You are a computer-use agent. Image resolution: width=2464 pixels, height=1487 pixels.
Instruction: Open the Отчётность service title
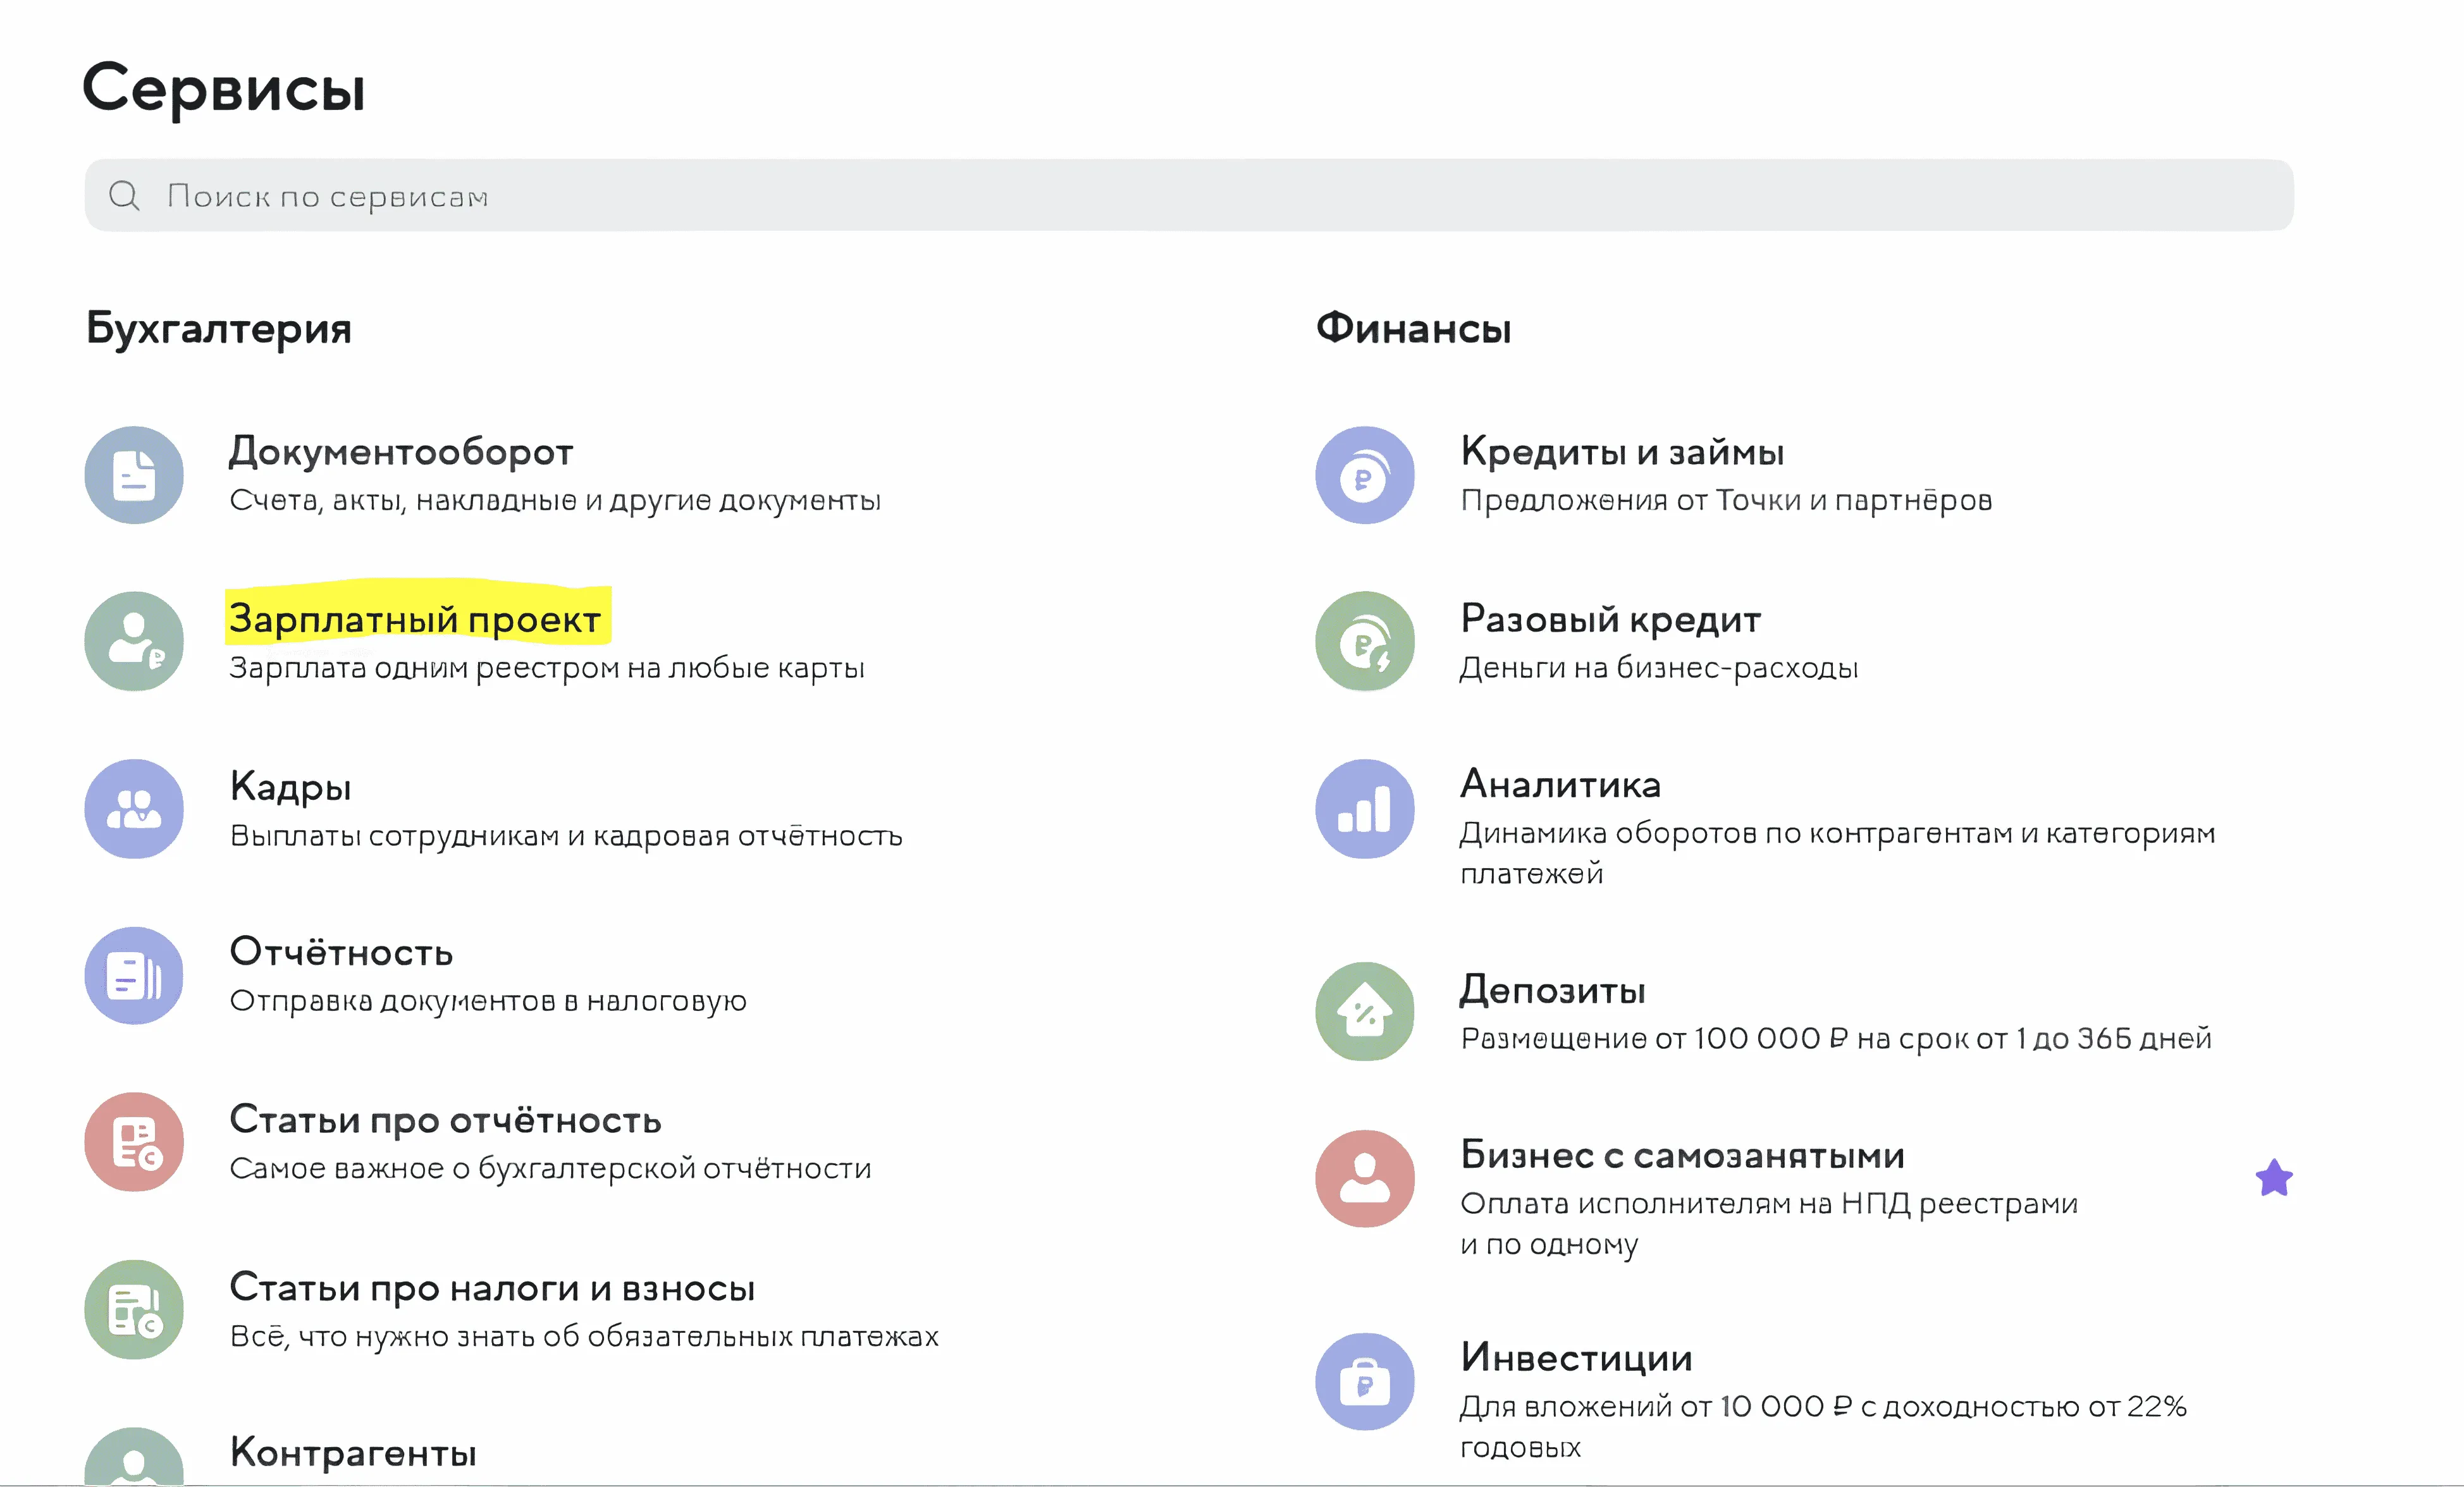pos(341,952)
